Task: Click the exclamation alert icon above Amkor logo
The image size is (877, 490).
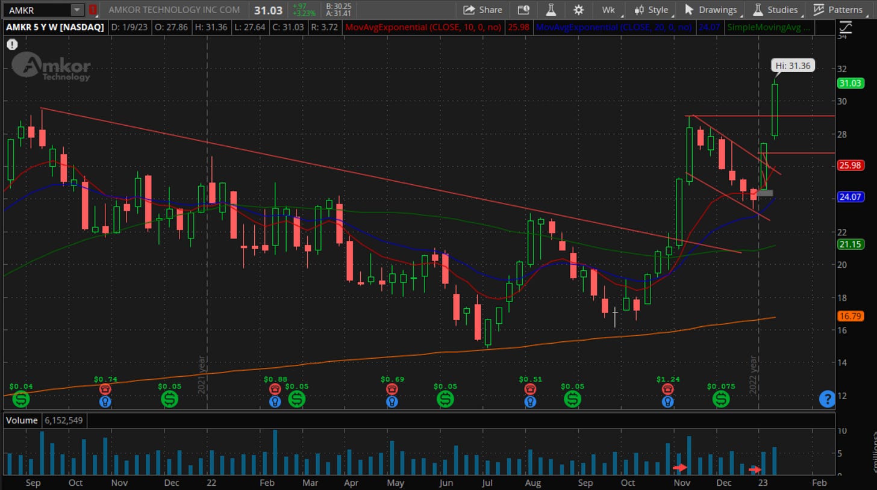Action: (x=12, y=45)
